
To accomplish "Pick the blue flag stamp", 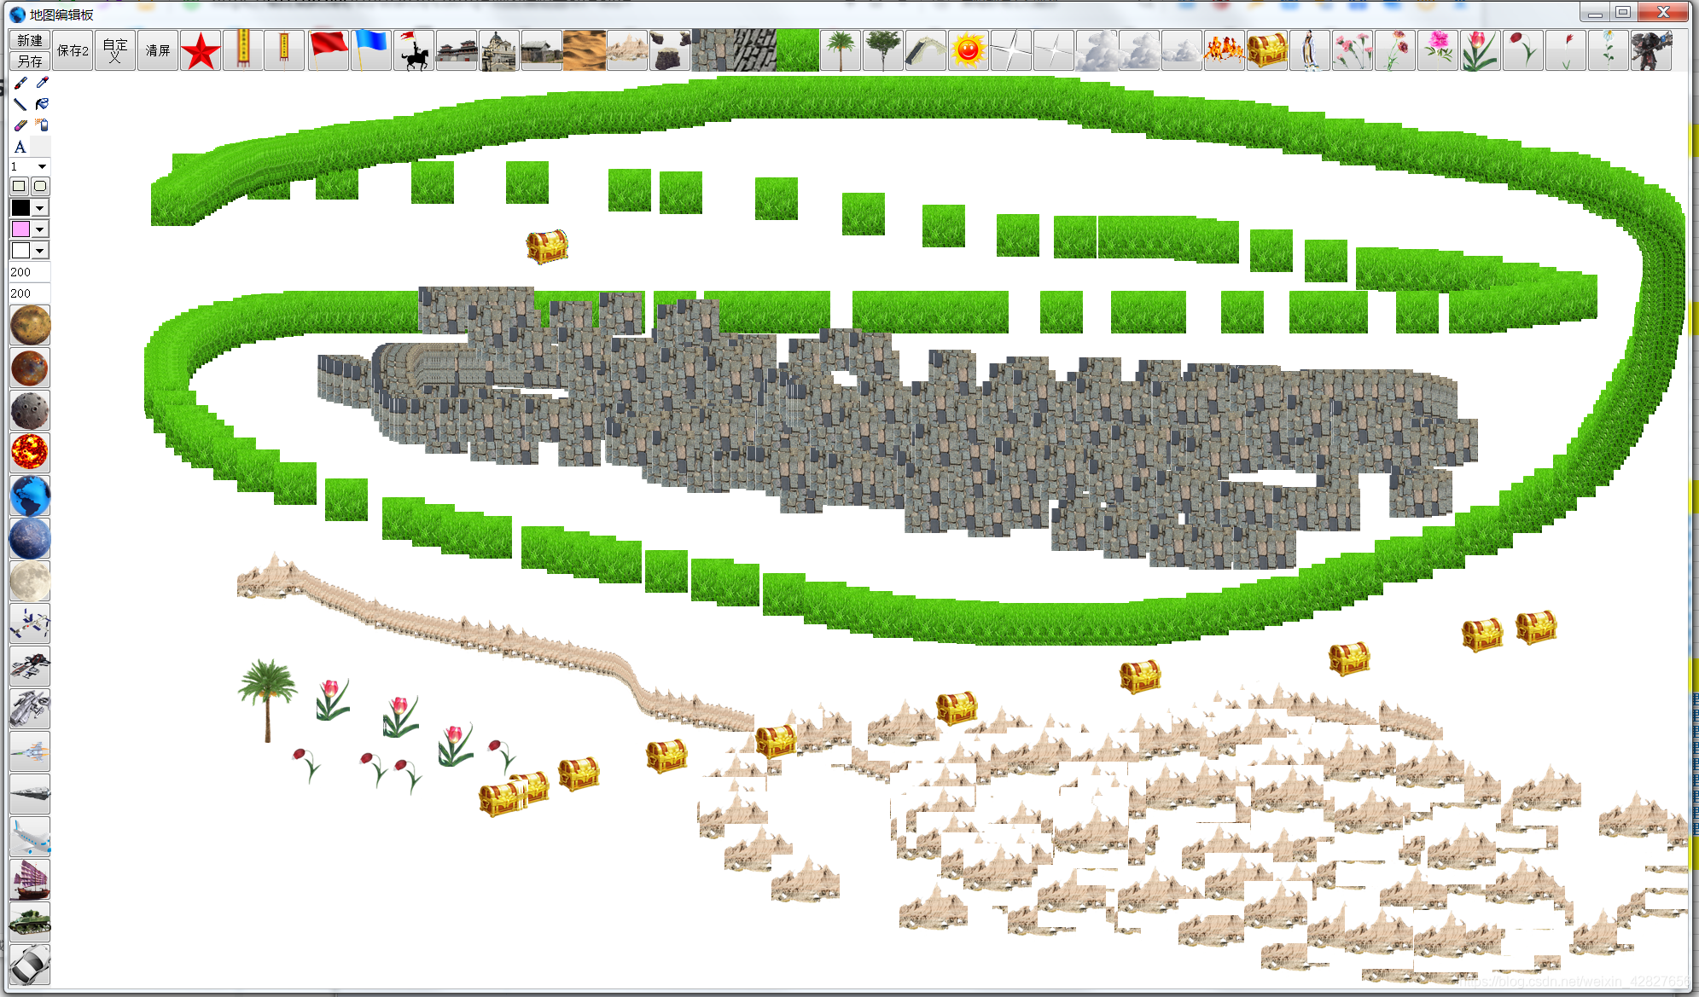I will click(370, 50).
